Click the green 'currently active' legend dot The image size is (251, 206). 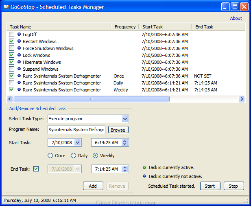point(144,167)
